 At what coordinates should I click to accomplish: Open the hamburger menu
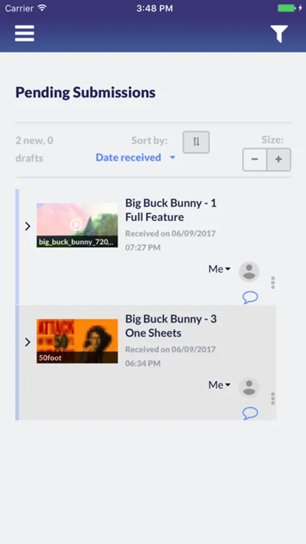[x=24, y=34]
